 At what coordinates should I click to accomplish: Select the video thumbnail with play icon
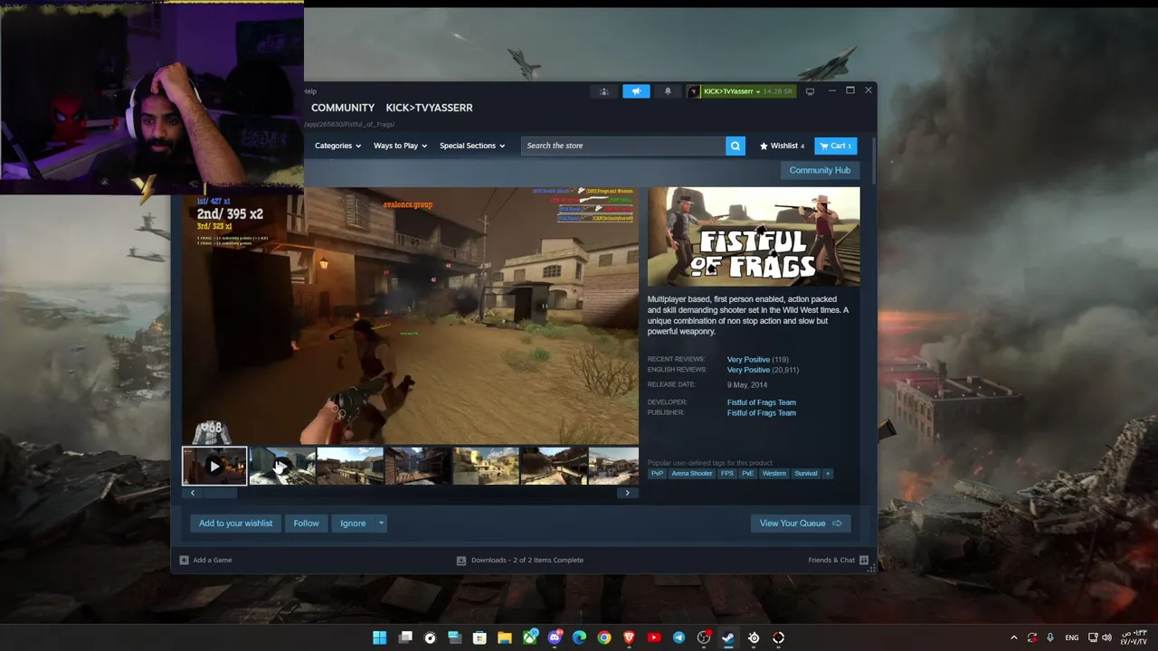tap(214, 467)
